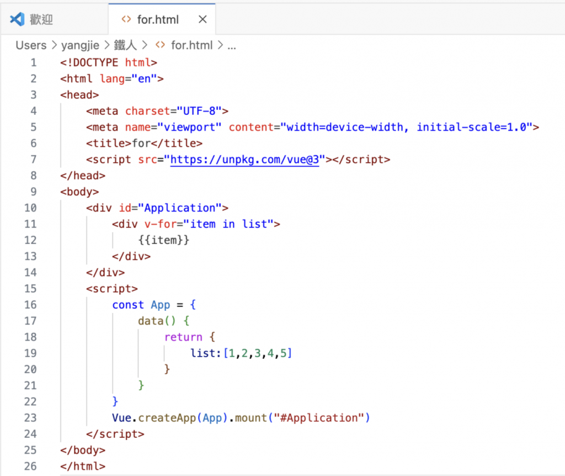
Task: Click the lang="en" attribute text
Action: tap(128, 79)
